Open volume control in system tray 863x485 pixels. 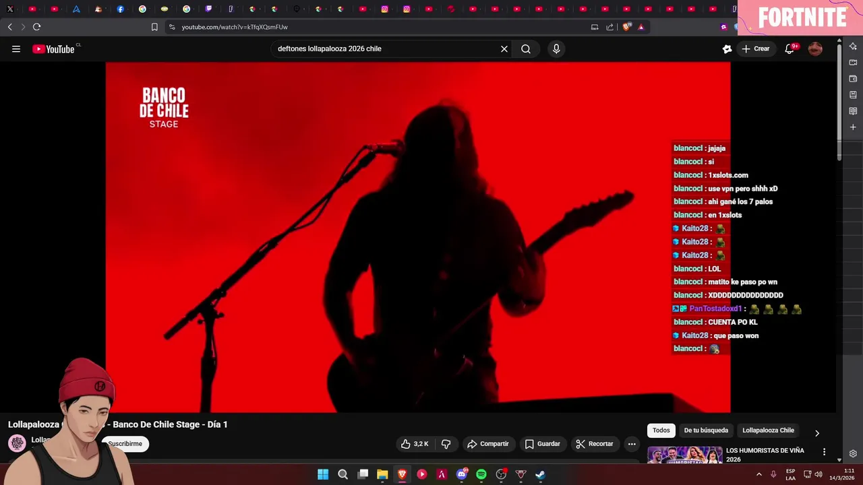click(819, 474)
